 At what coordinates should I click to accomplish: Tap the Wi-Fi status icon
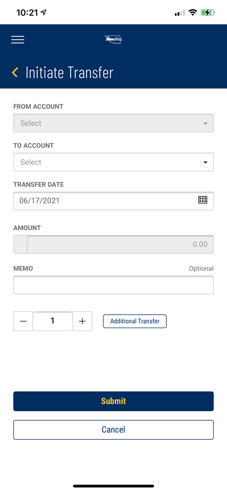pyautogui.click(x=193, y=13)
